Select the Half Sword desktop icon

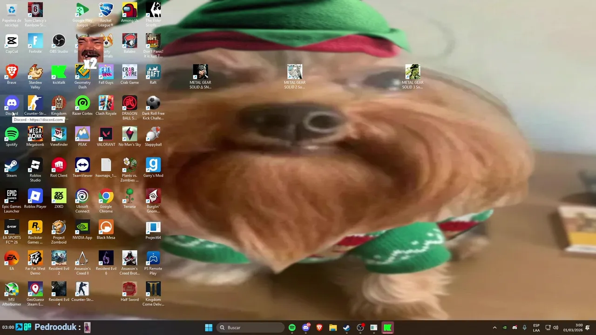pyautogui.click(x=129, y=292)
